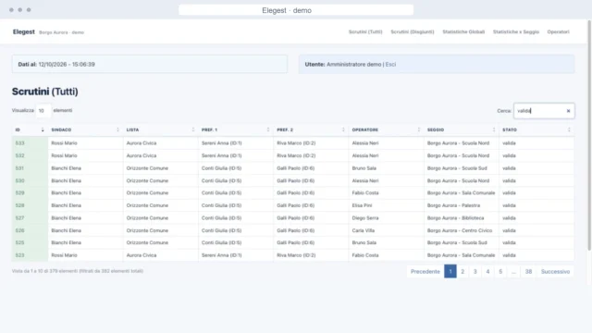This screenshot has height=333, width=592.
Task: Click Bruno Sala in row 531
Action: (364, 168)
